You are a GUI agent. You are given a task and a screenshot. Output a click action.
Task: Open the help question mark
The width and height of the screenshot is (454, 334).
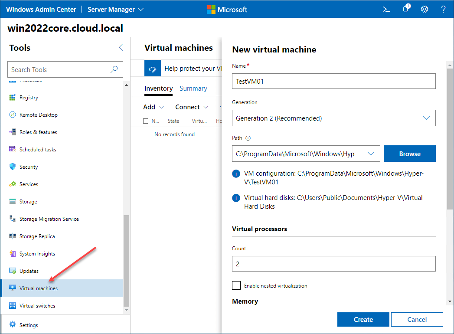tap(443, 9)
